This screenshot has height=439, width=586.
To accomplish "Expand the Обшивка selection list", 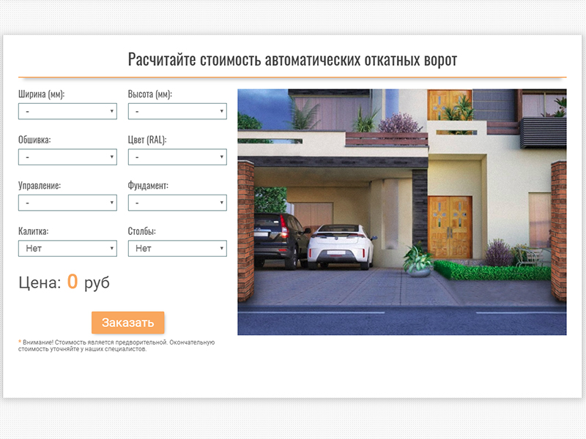I will [x=67, y=157].
